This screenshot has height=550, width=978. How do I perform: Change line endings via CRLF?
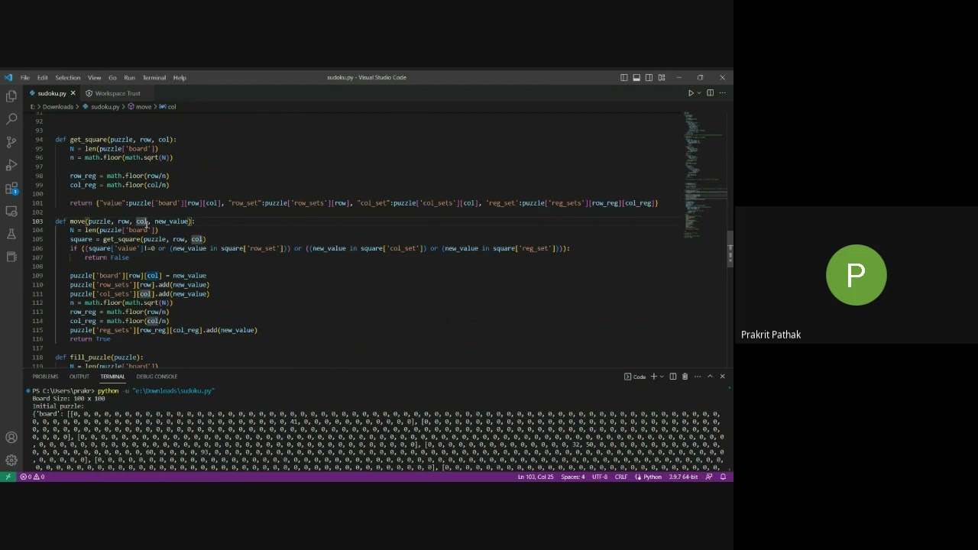621,477
